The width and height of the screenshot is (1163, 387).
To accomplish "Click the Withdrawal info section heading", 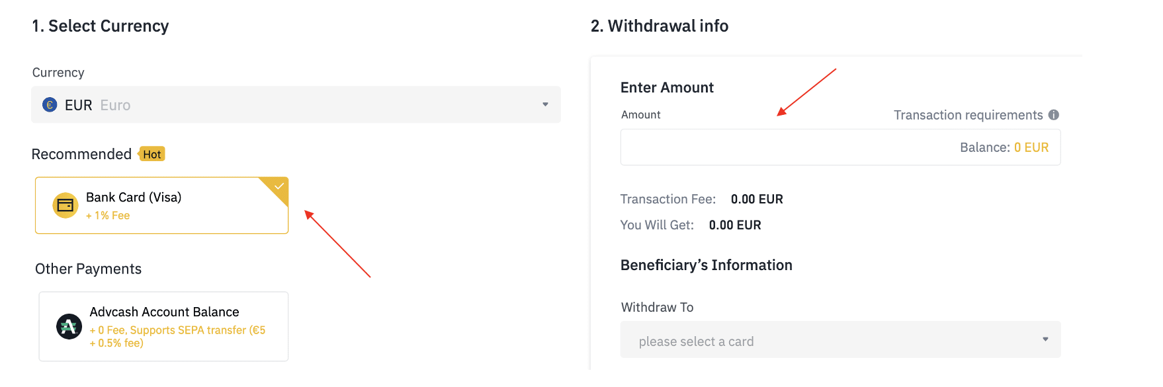I will coord(660,26).
